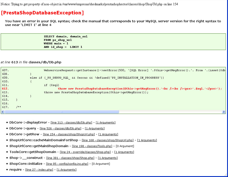Show arguments for DbCore->getRow

click(108, 134)
